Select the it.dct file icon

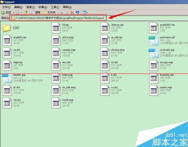tap(105, 78)
